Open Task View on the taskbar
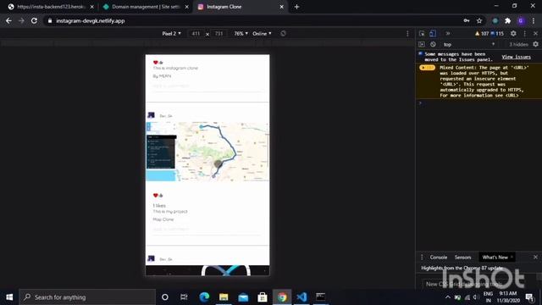Viewport: 542px width, 305px height. pos(184,297)
